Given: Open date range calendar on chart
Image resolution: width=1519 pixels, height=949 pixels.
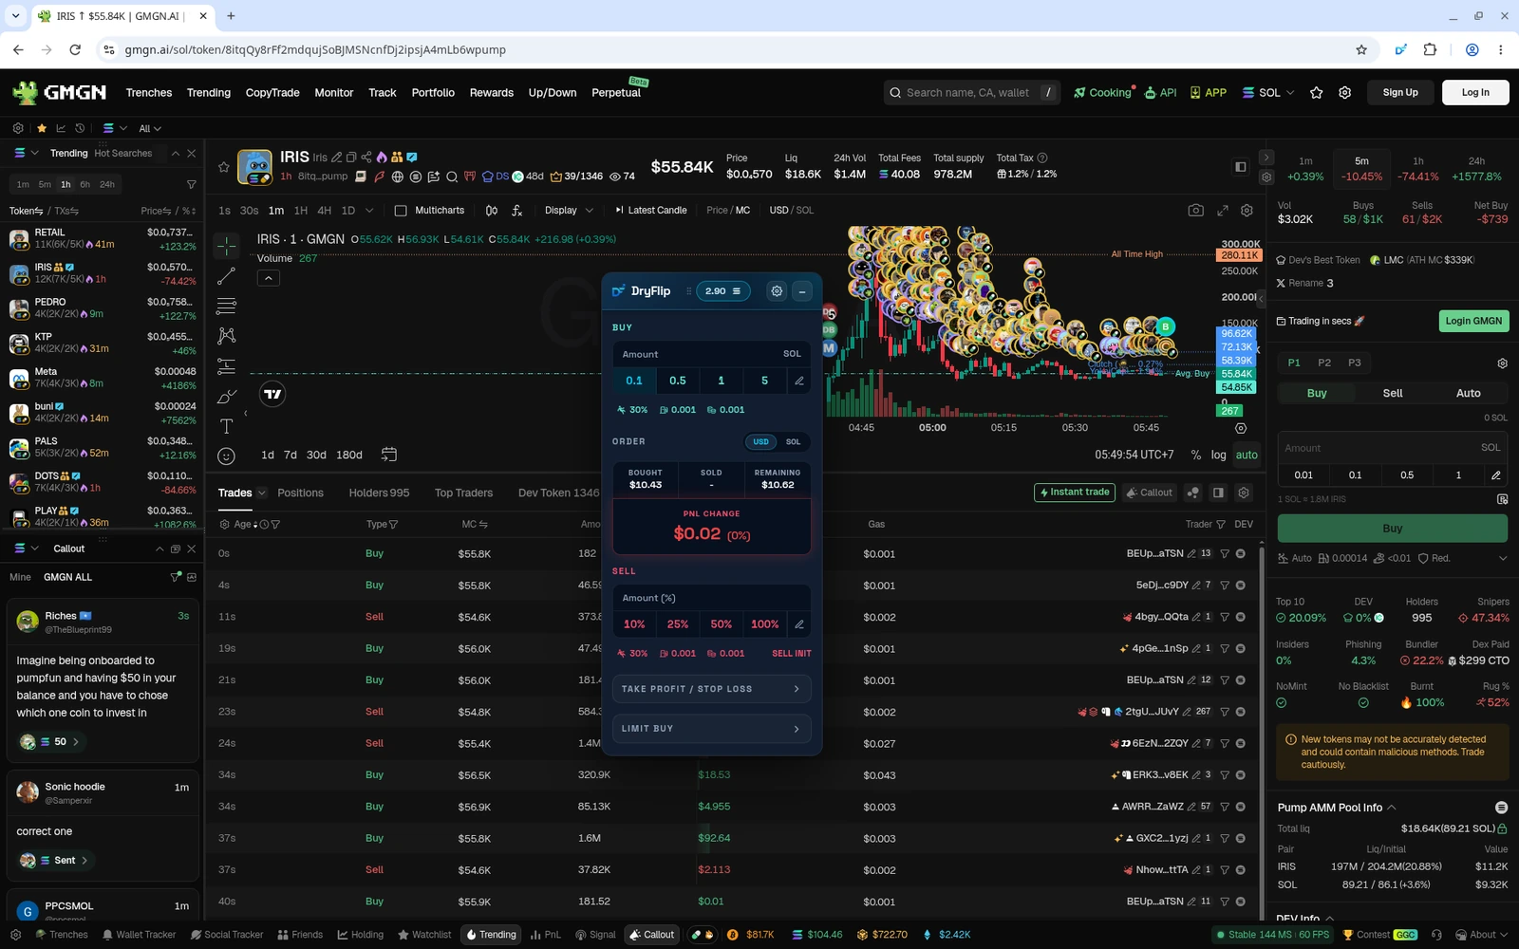Looking at the screenshot, I should pyautogui.click(x=388, y=455).
